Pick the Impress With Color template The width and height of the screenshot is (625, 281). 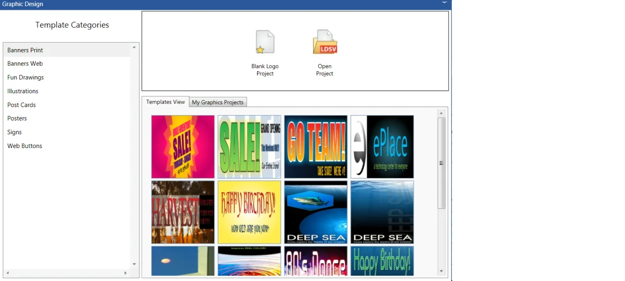click(x=250, y=261)
